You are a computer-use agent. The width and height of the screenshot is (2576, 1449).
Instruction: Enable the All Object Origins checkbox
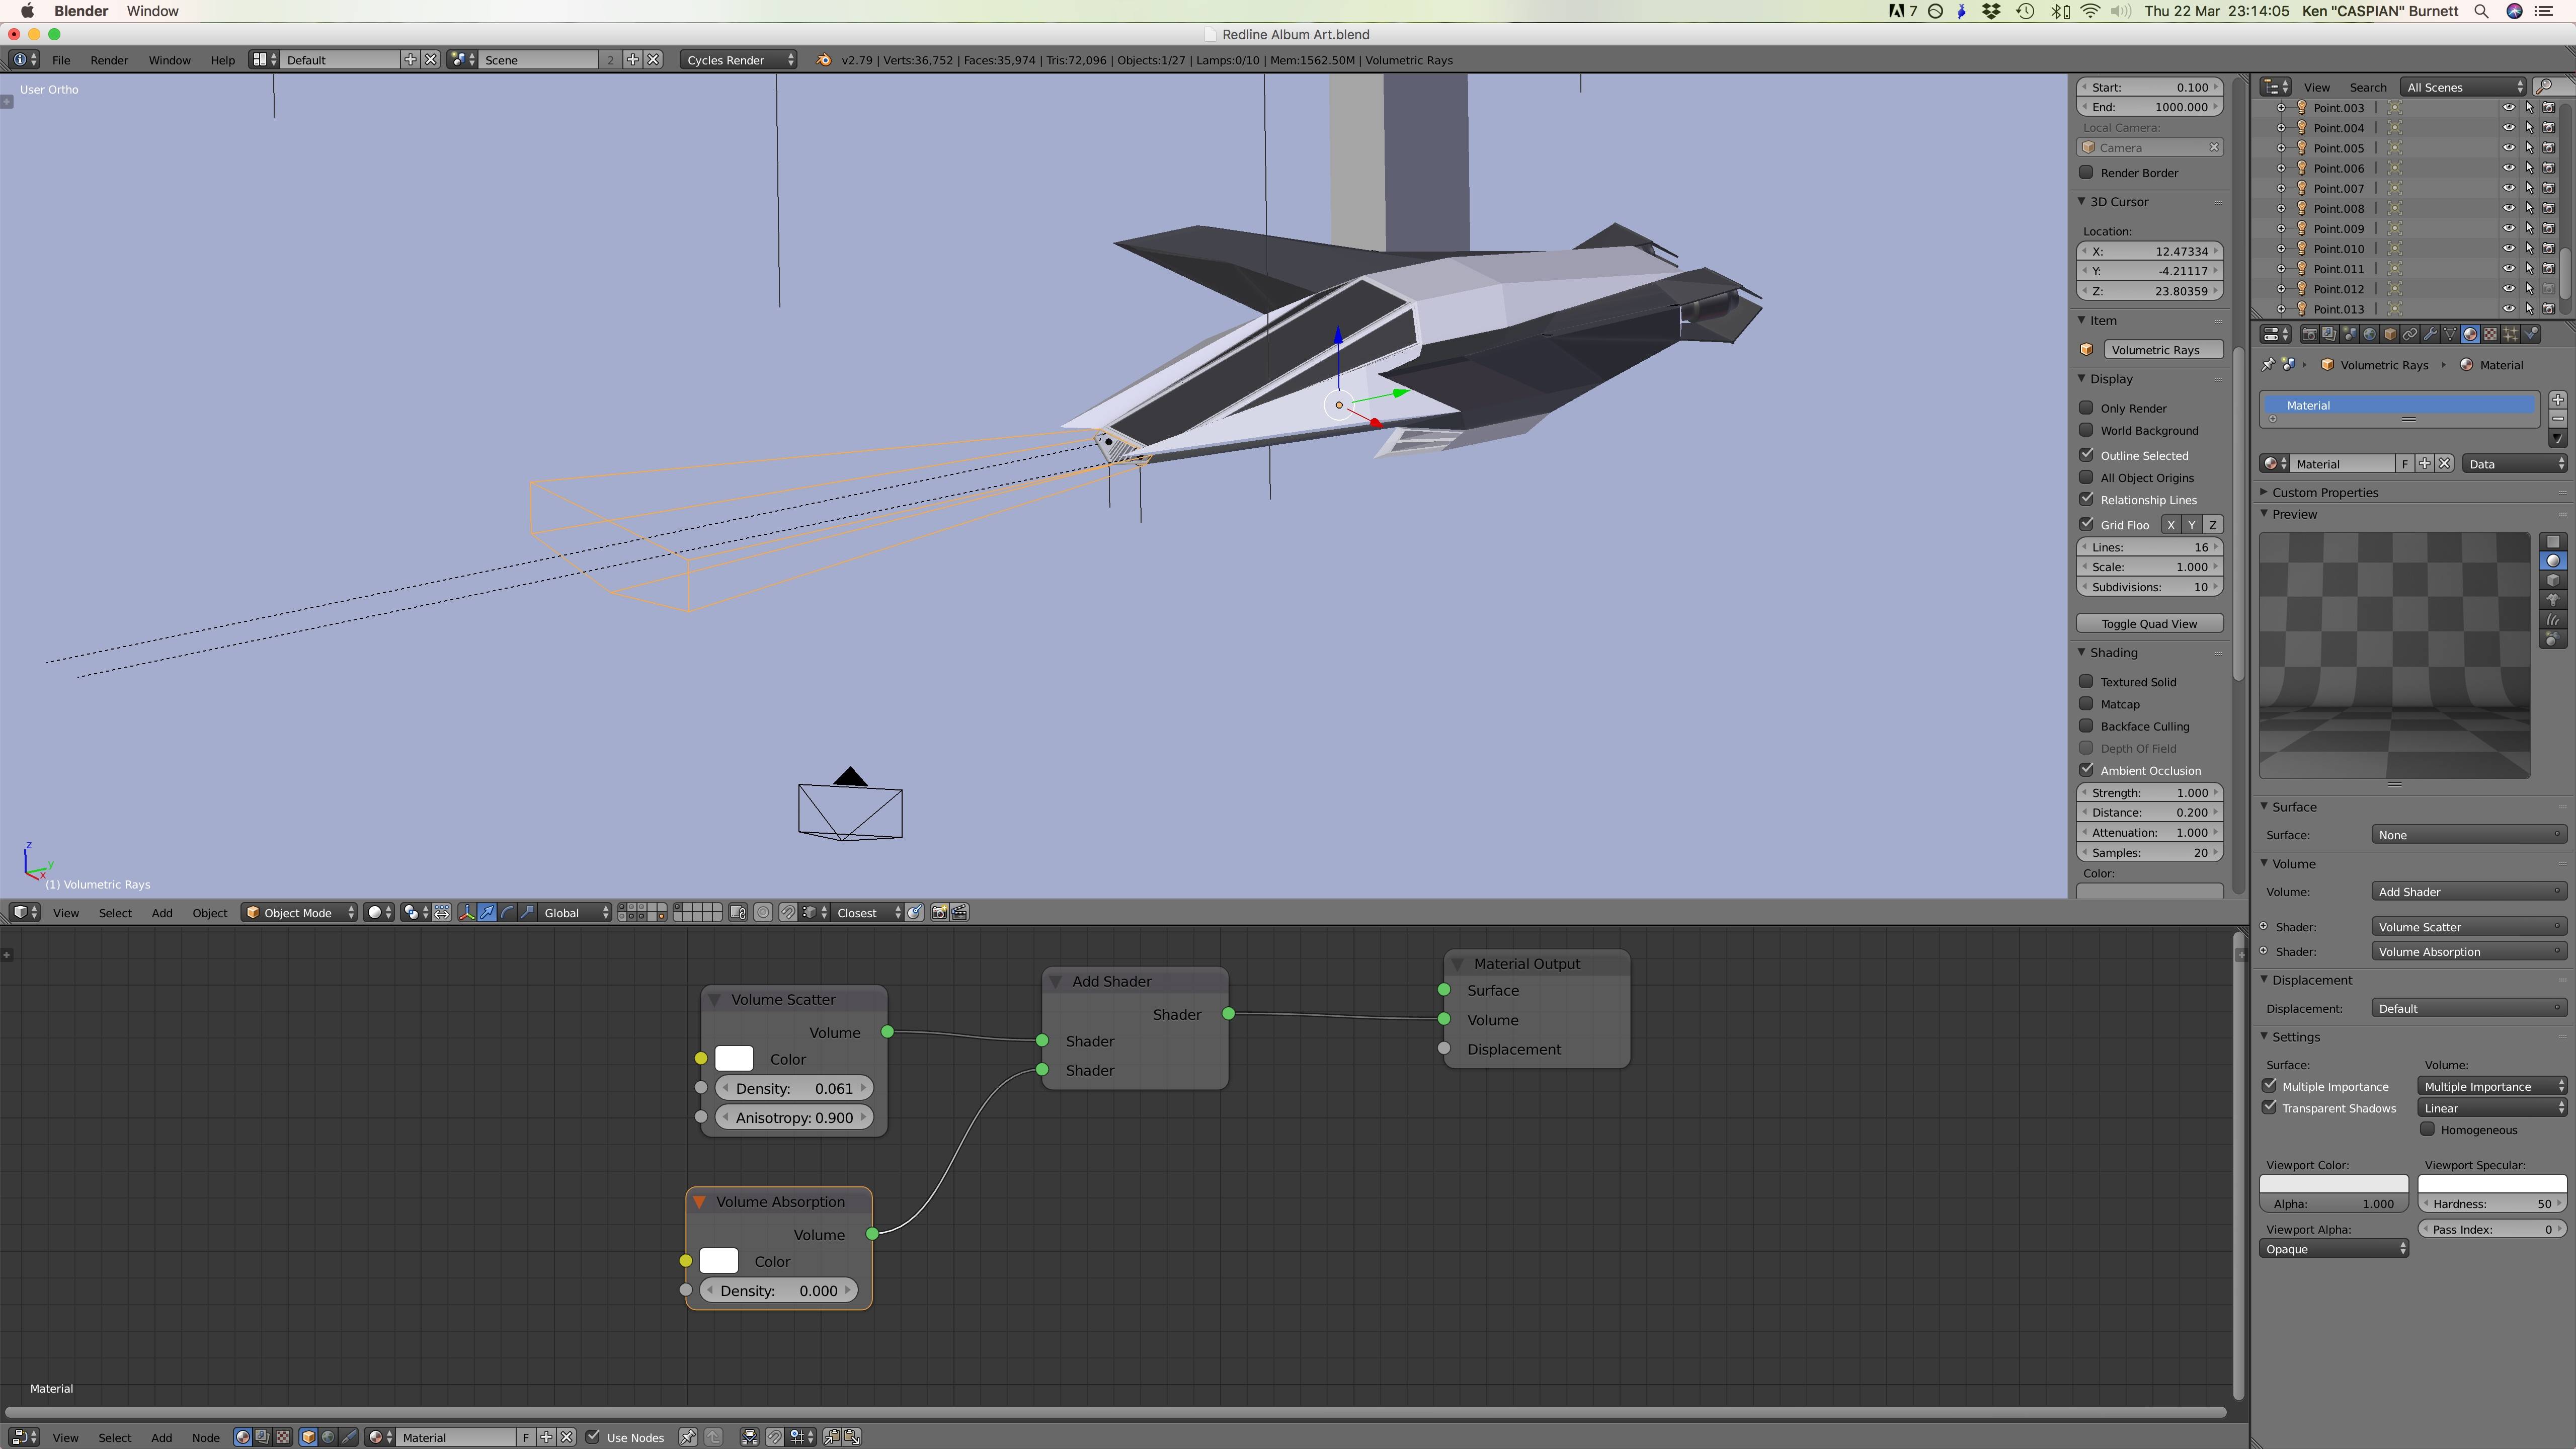pos(2086,478)
